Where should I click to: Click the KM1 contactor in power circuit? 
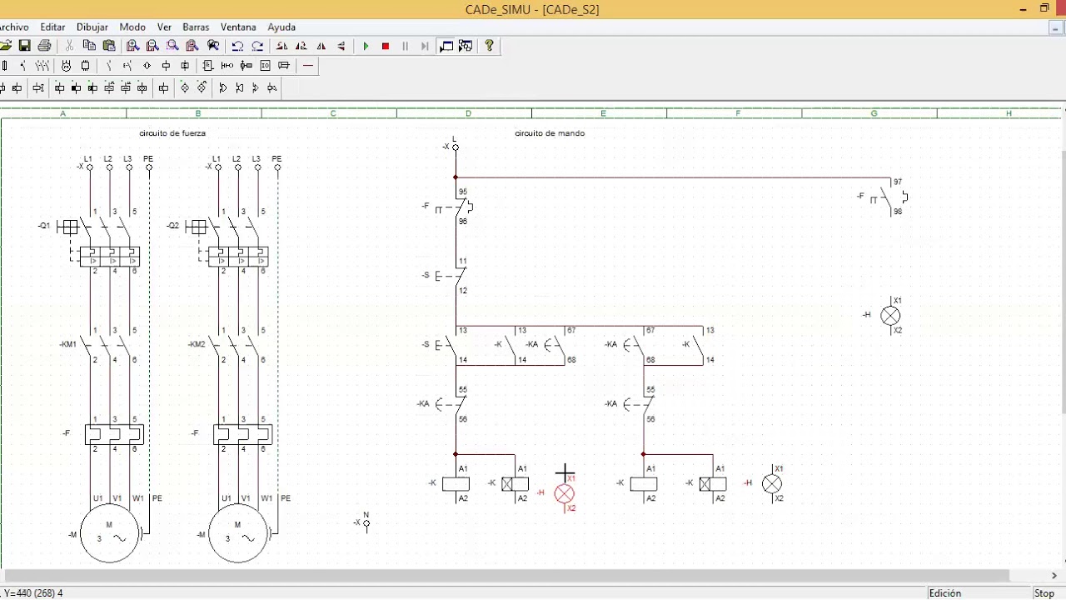coord(104,344)
